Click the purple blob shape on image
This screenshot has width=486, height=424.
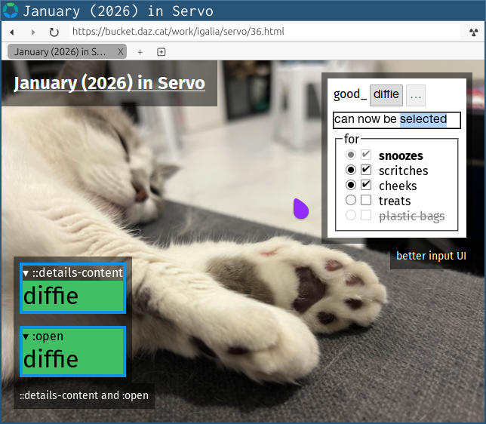click(300, 209)
